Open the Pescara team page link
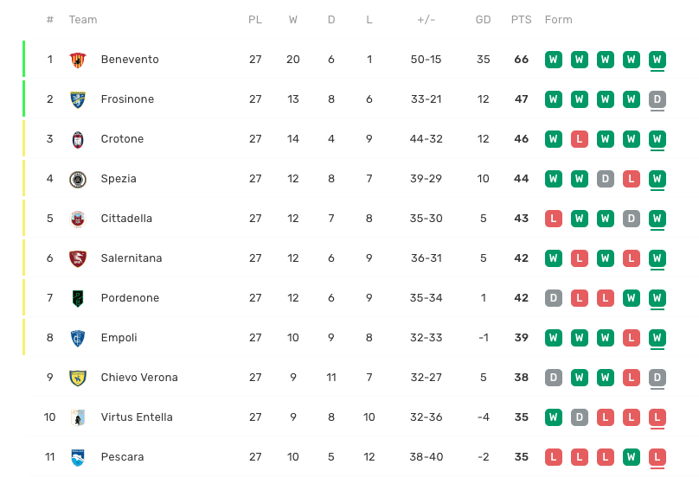The width and height of the screenshot is (699, 477). 122,457
